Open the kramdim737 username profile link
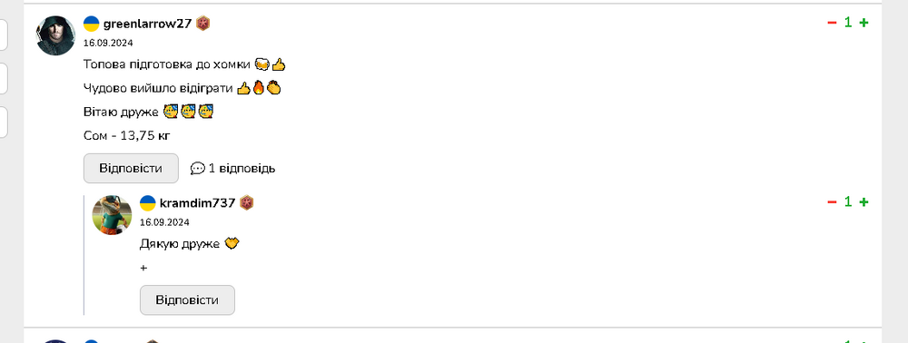The width and height of the screenshot is (908, 343). click(197, 203)
